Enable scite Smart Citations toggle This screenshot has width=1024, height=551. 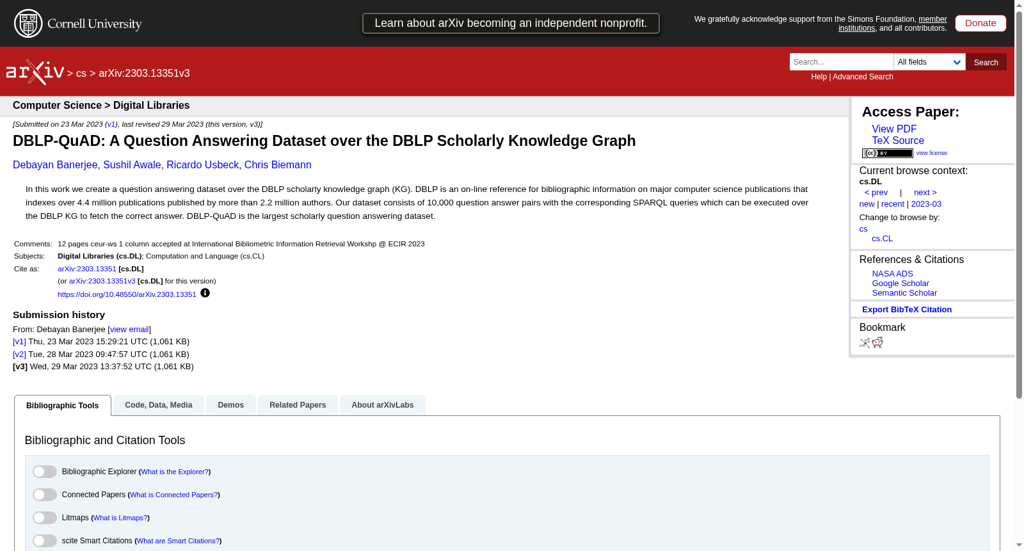click(x=45, y=541)
